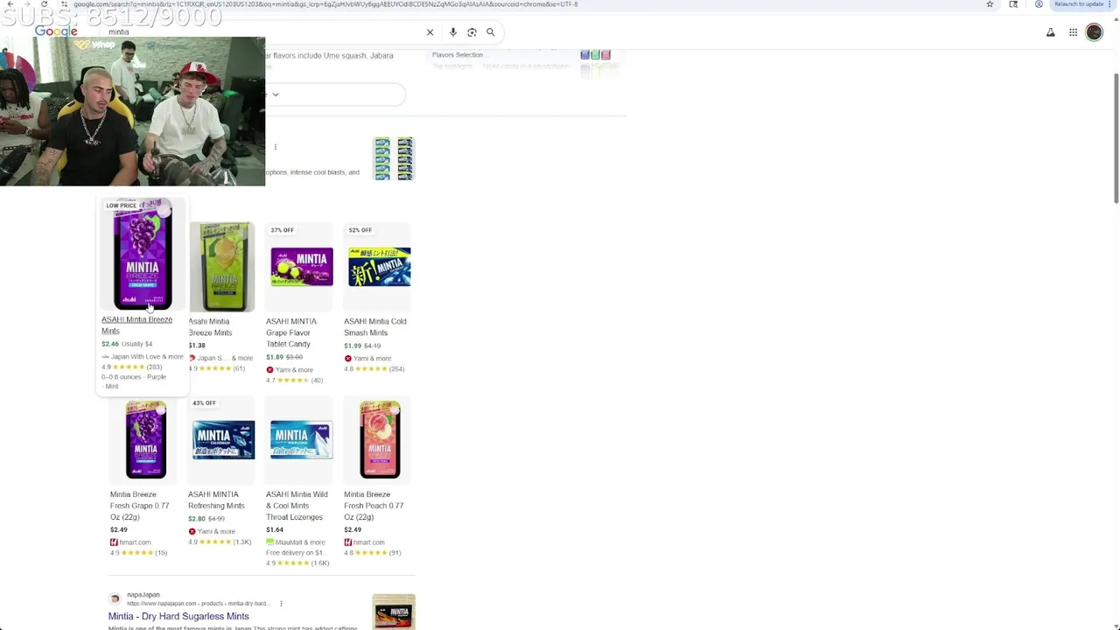Click the magnifying glass search icon
Viewport: 1120px width, 630px height.
(x=491, y=32)
